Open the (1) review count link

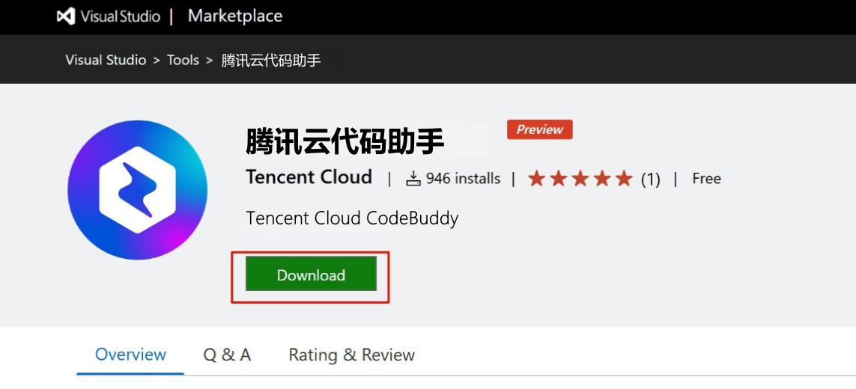(650, 179)
